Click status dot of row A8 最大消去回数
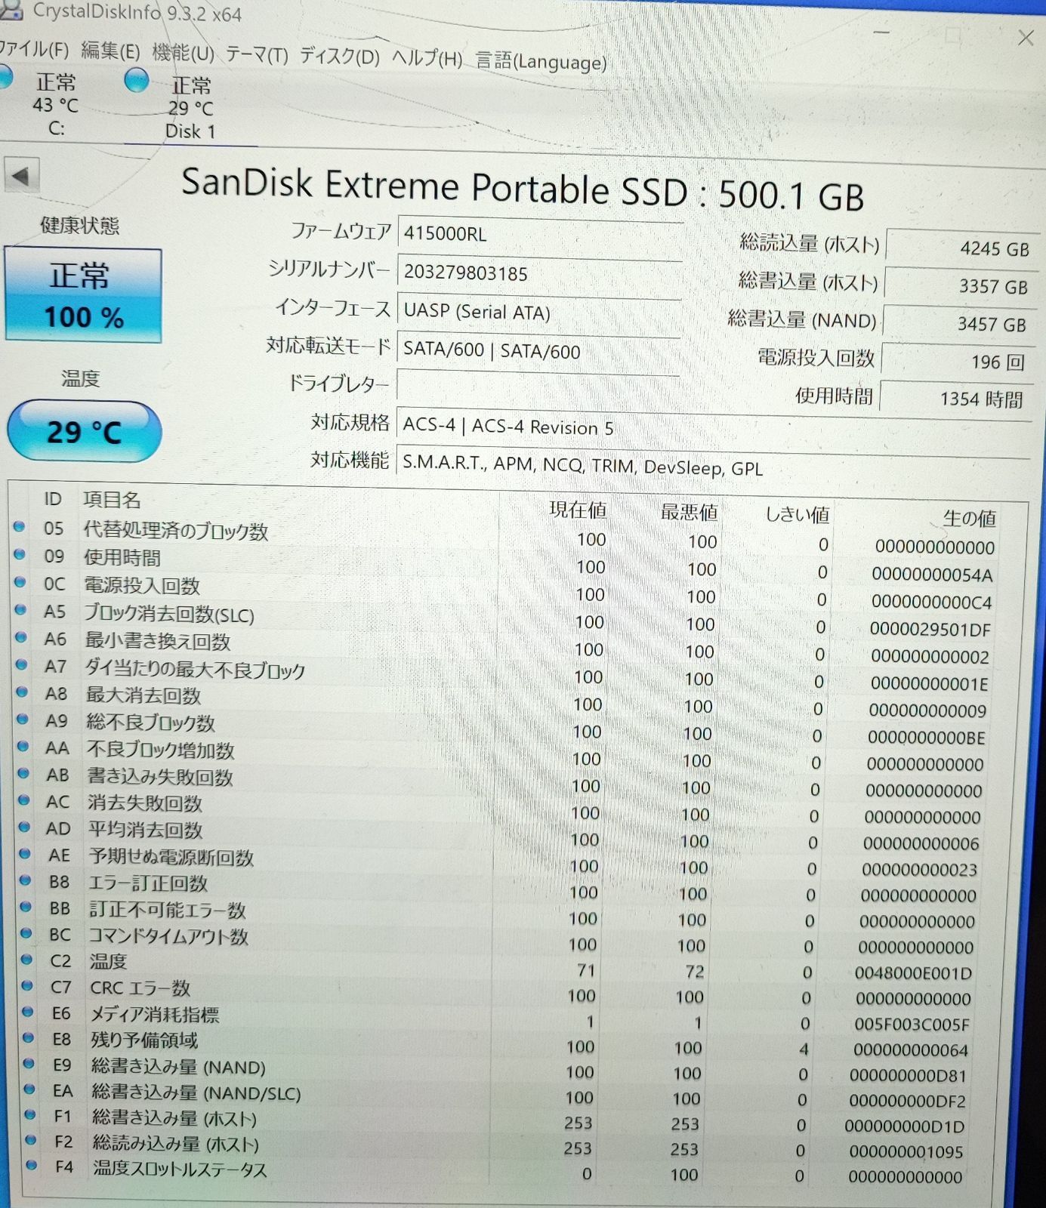 pos(22,692)
